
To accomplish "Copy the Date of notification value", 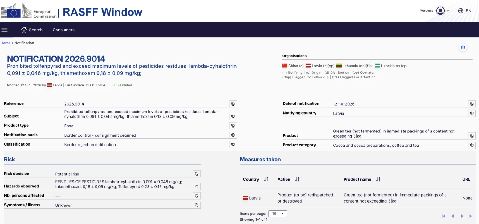I will click(472, 104).
